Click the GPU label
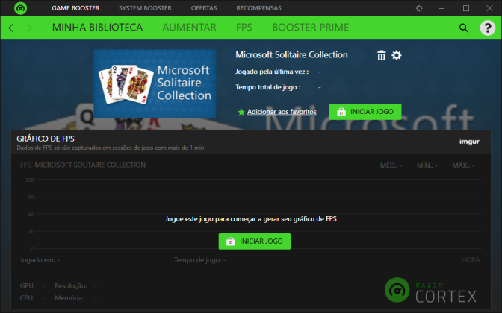The height and width of the screenshot is (313, 502). pos(27,286)
